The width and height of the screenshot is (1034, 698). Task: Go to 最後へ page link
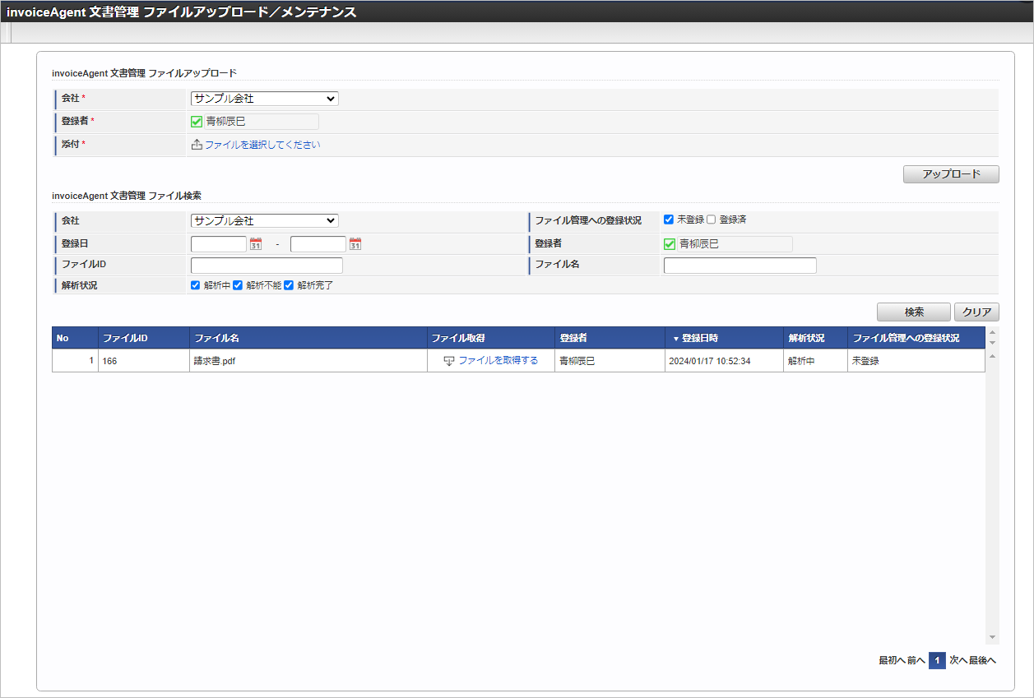tap(982, 661)
